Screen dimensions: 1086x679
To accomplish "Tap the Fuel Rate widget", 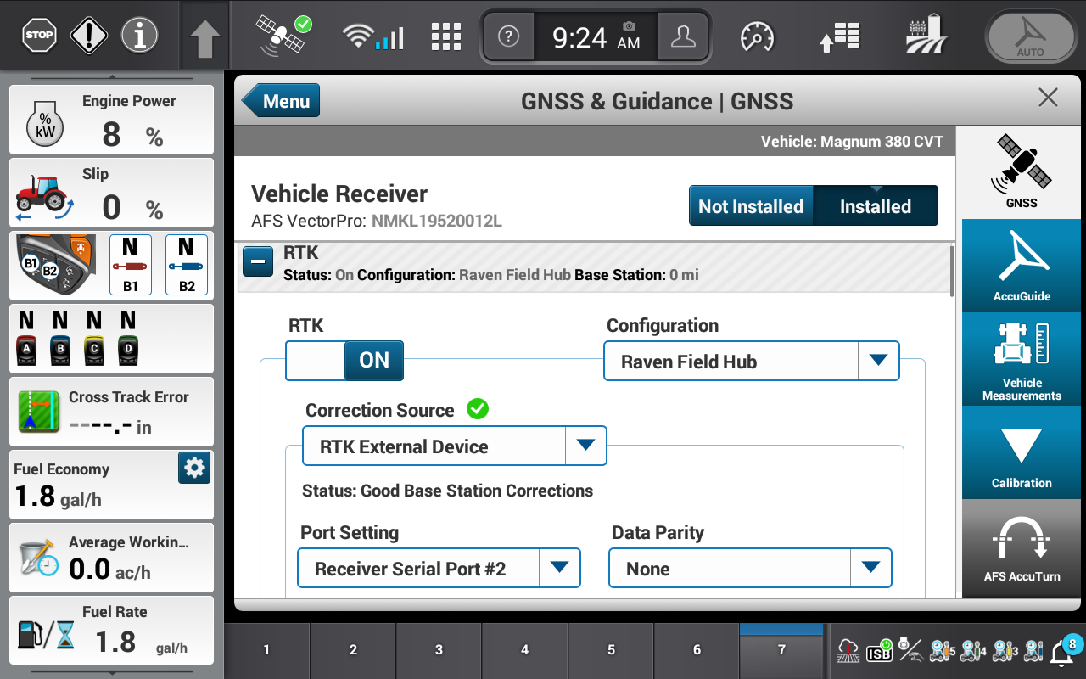I will pyautogui.click(x=111, y=631).
